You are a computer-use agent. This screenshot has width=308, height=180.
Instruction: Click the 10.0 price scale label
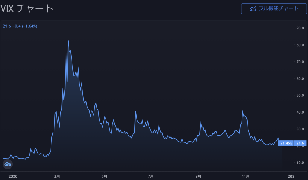301,163
